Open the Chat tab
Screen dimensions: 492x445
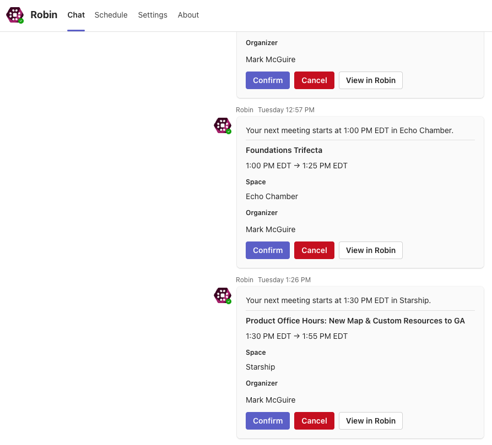pos(76,15)
